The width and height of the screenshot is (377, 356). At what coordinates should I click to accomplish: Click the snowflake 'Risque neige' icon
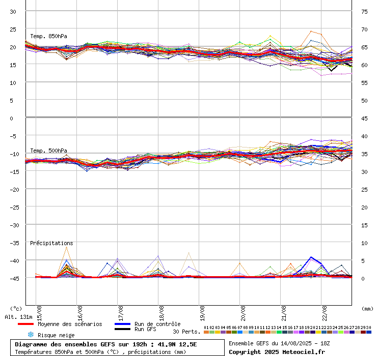(30, 335)
